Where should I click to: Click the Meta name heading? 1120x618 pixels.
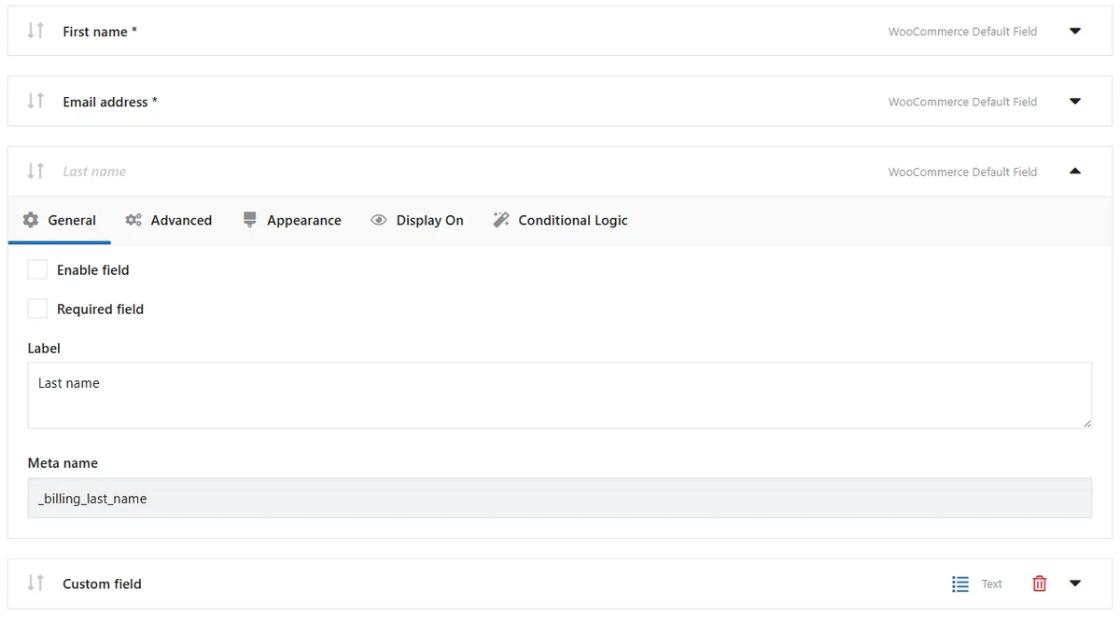pyautogui.click(x=63, y=463)
